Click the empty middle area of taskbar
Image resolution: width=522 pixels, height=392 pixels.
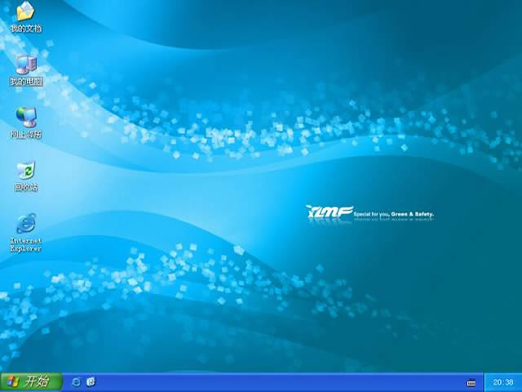point(277,381)
